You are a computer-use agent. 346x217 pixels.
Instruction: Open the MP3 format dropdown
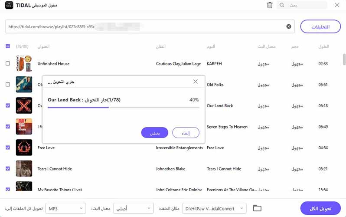65,208
